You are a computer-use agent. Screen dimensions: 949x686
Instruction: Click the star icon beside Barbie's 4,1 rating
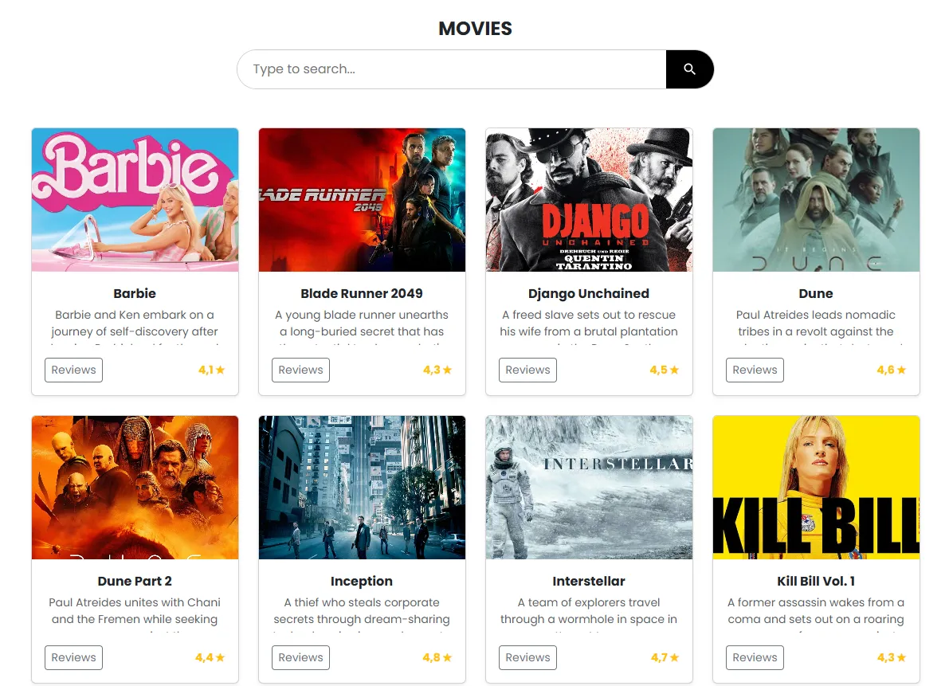pos(220,370)
